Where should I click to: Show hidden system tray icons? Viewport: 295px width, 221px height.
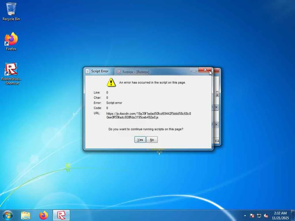pyautogui.click(x=245, y=216)
